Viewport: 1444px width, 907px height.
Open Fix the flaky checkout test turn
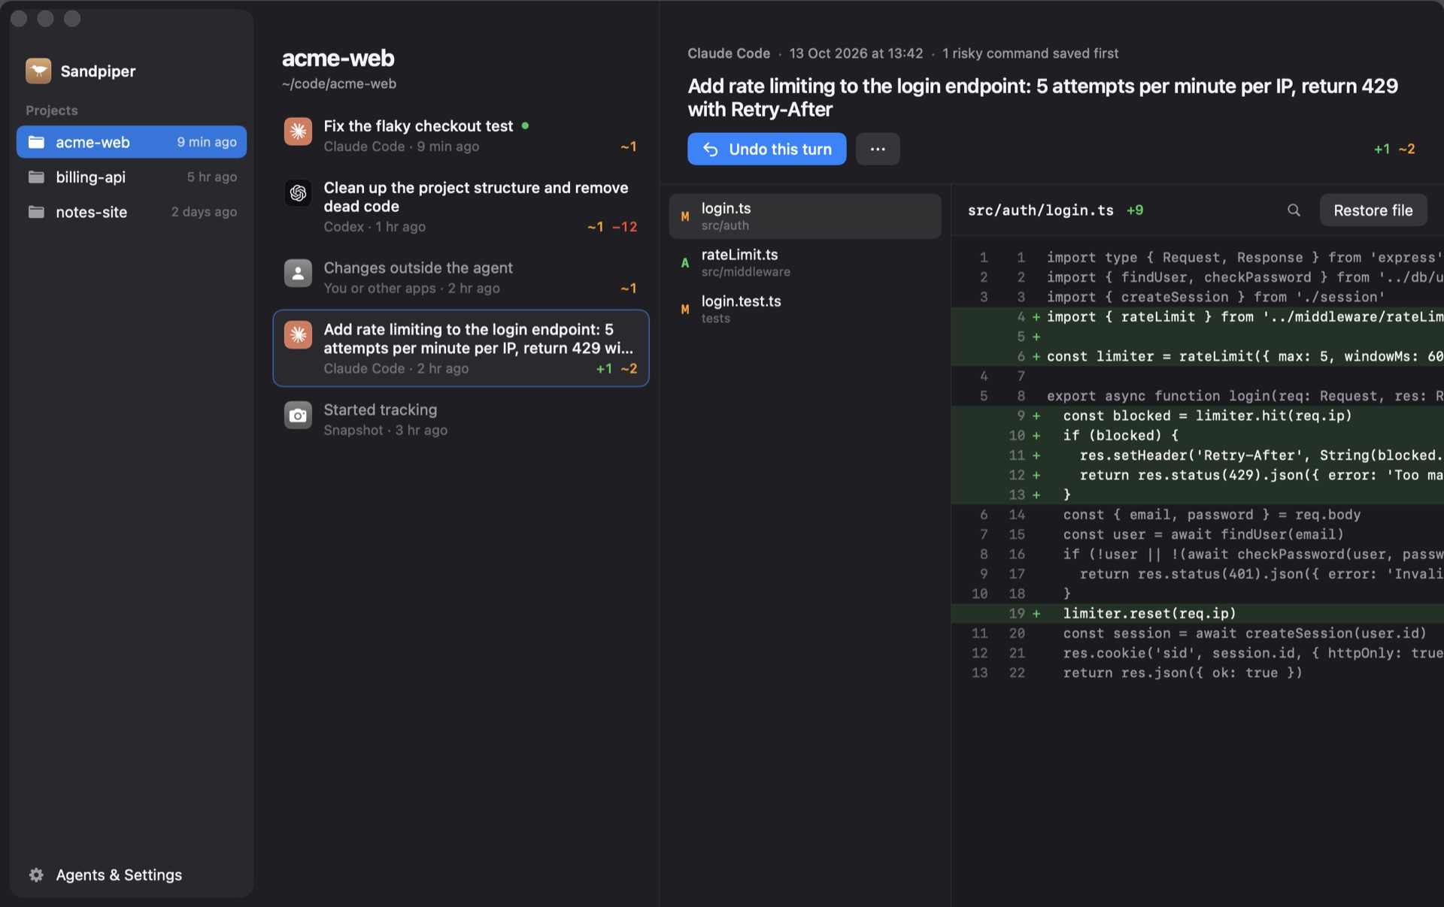point(460,136)
